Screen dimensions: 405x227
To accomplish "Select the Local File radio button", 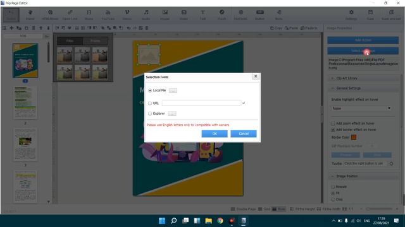I will click(x=150, y=91).
